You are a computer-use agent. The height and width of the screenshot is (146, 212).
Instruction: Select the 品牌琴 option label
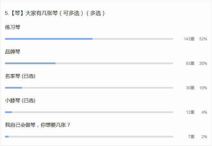13,52
